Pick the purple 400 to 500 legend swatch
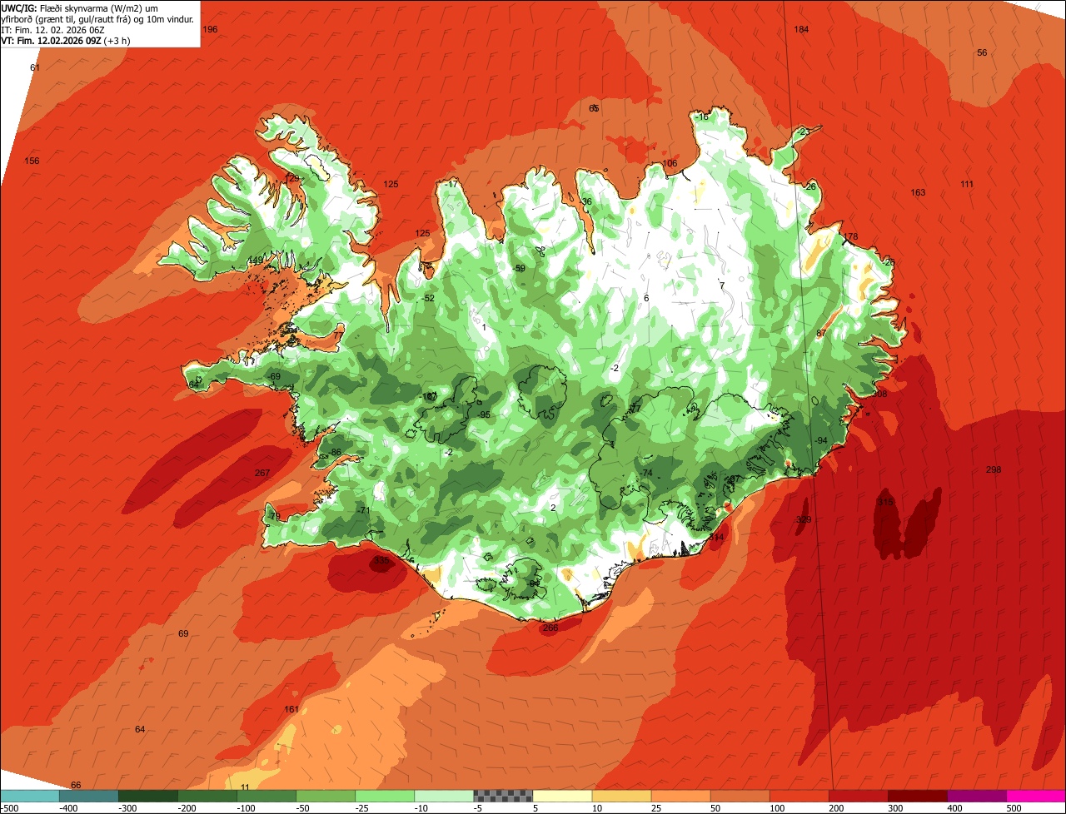This screenshot has height=814, width=1066. coord(977,796)
